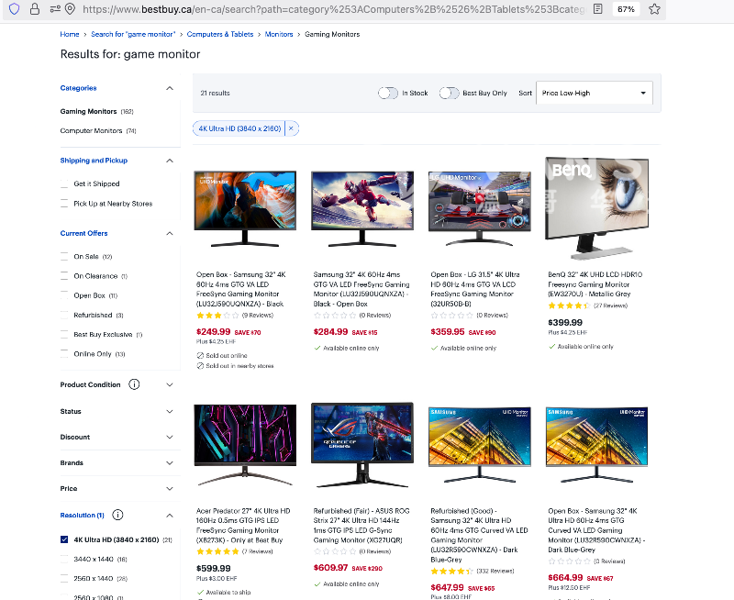Collapse the Categories filter section
This screenshot has width=734, height=600.
pyautogui.click(x=170, y=88)
